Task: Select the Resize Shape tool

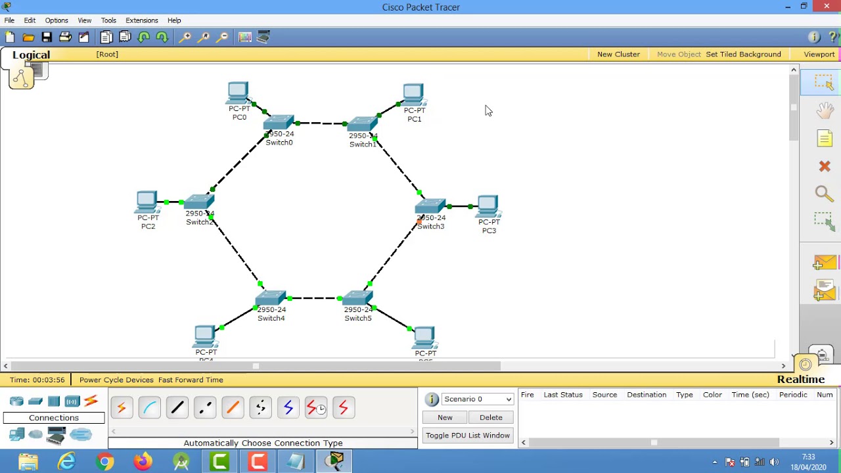Action: pyautogui.click(x=825, y=221)
